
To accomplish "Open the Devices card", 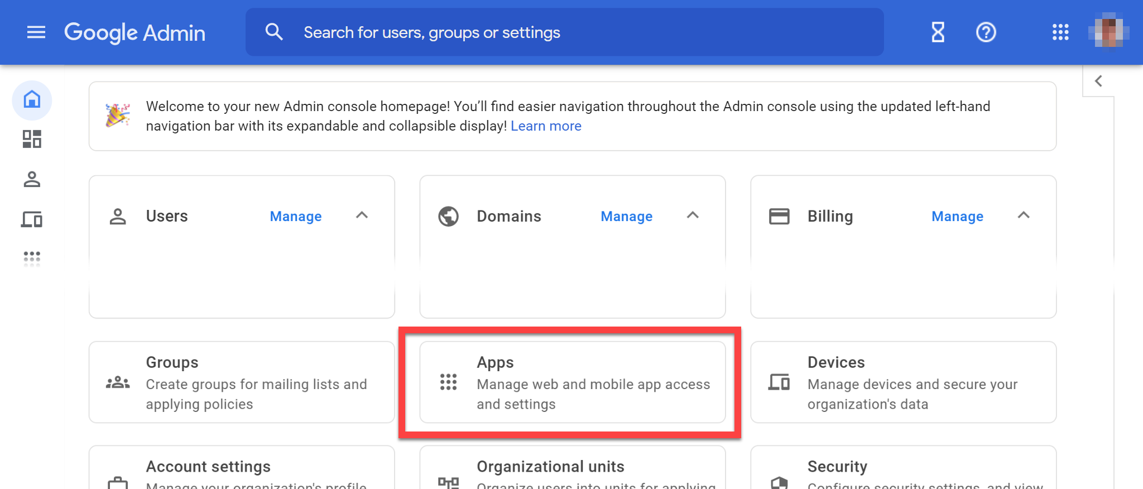I will 904,382.
